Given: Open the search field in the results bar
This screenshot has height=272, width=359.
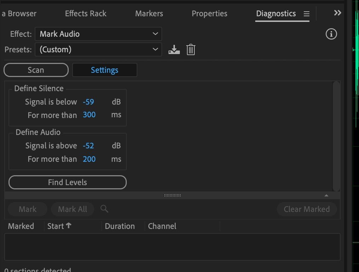Looking at the screenshot, I should (104, 209).
